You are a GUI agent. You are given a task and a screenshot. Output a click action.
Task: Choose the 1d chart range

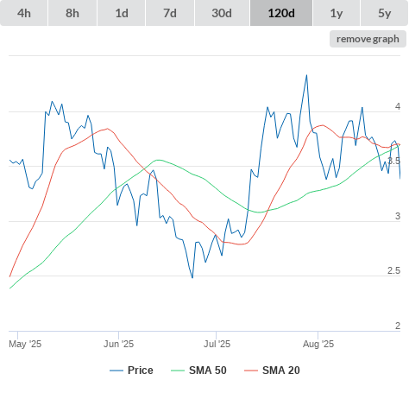pyautogui.click(x=122, y=13)
